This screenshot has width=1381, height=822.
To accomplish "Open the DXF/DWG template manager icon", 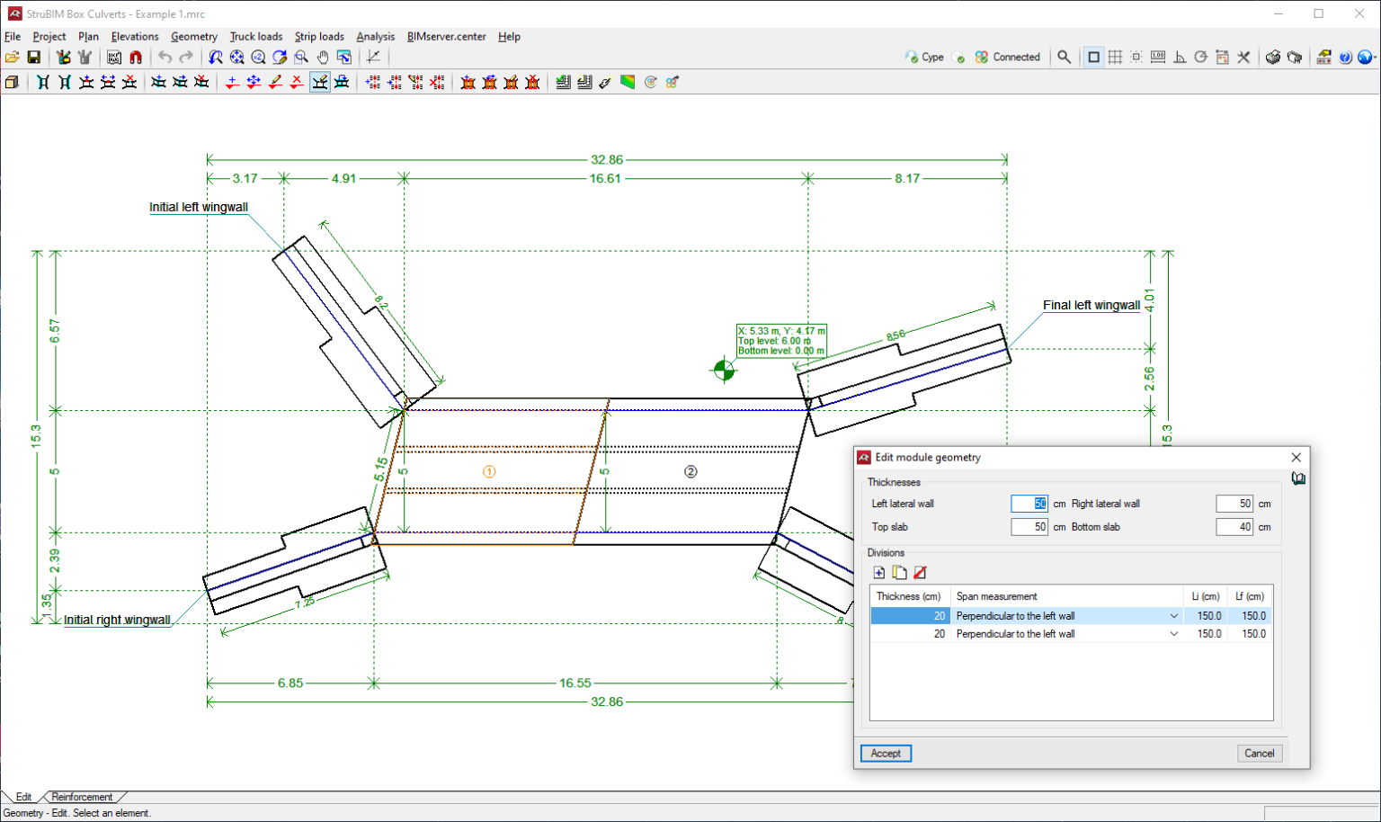I will 114,57.
